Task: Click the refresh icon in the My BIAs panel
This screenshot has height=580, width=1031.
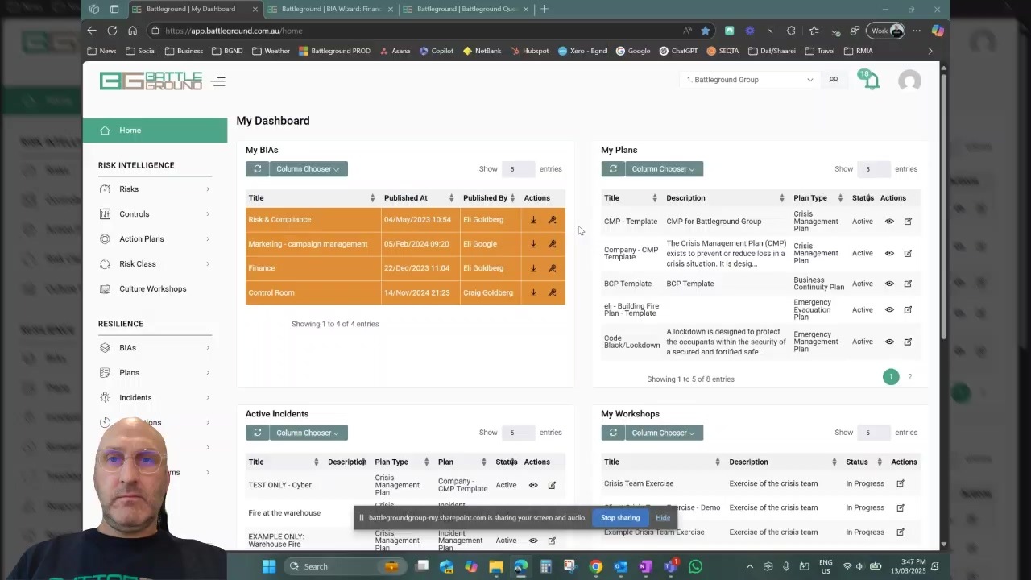Action: [x=258, y=168]
